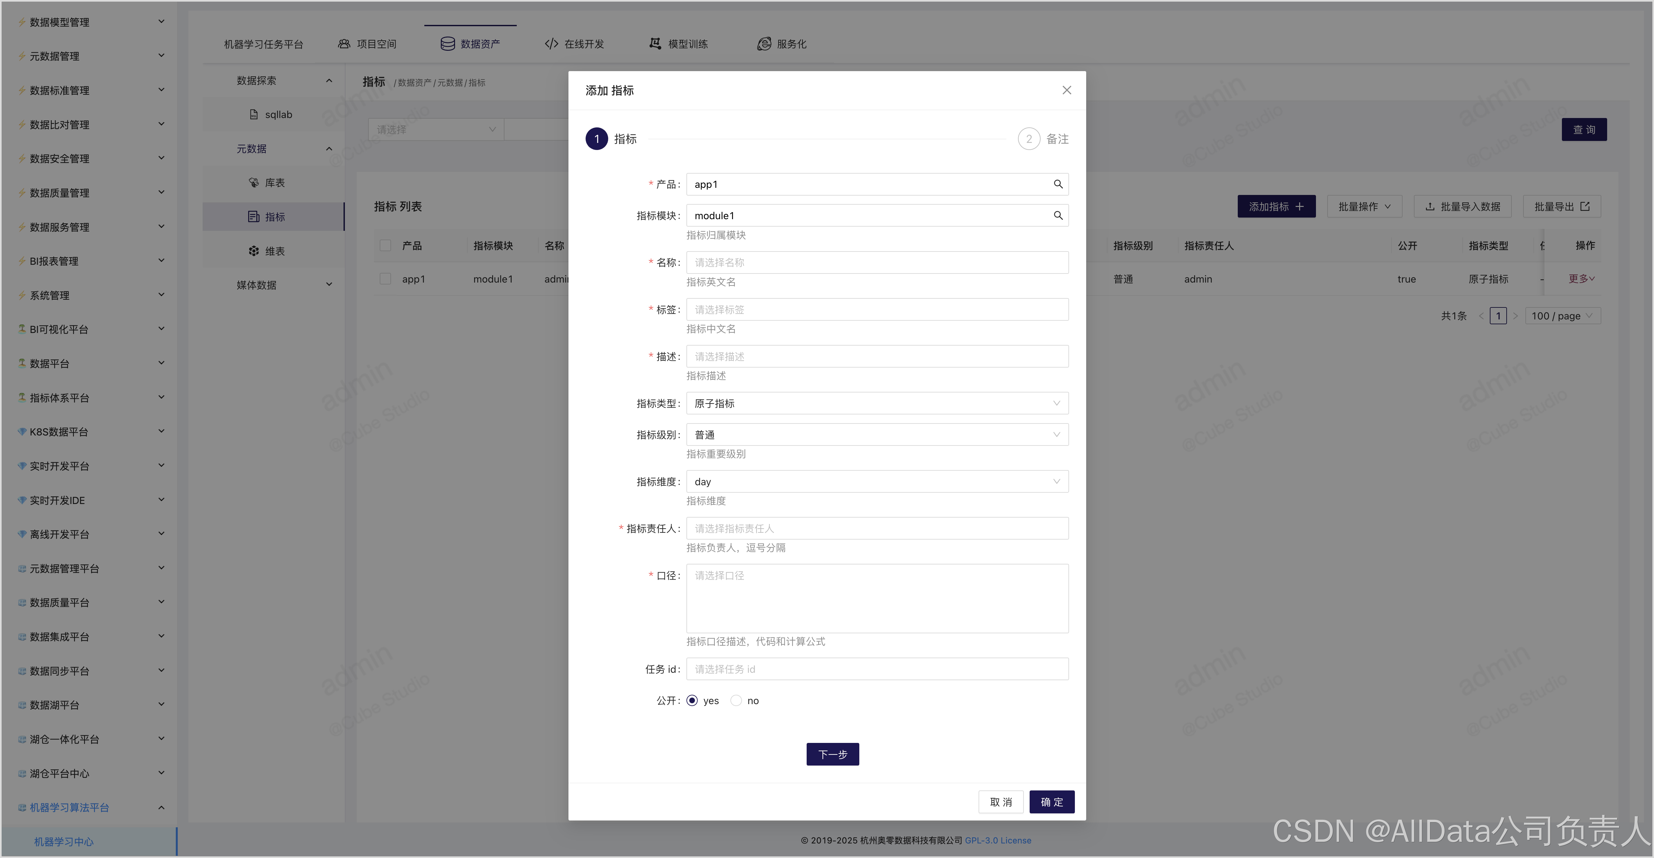Click the 服务化 icon
This screenshot has height=858, width=1654.
(x=764, y=44)
